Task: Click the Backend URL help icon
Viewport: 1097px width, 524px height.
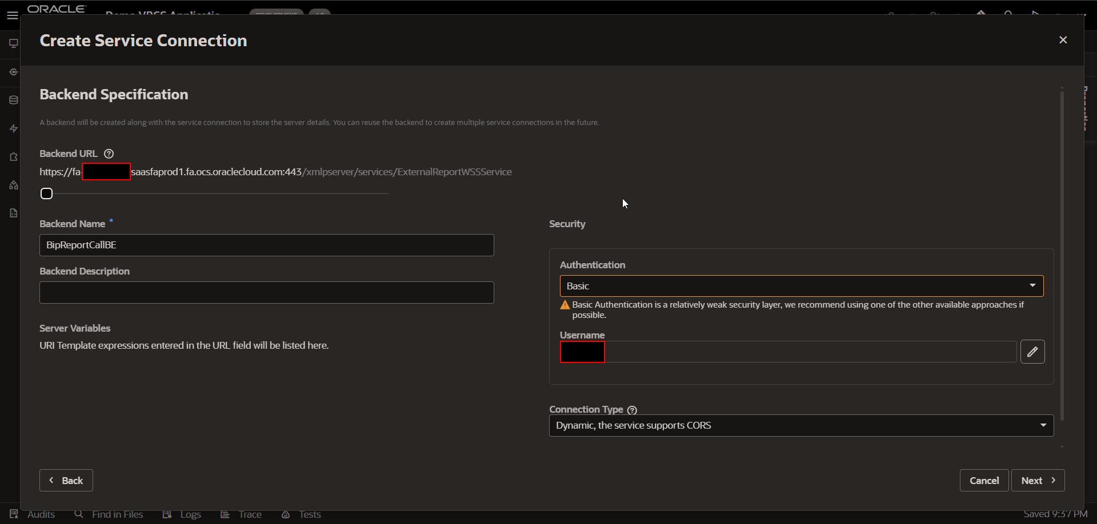Action: coord(109,154)
